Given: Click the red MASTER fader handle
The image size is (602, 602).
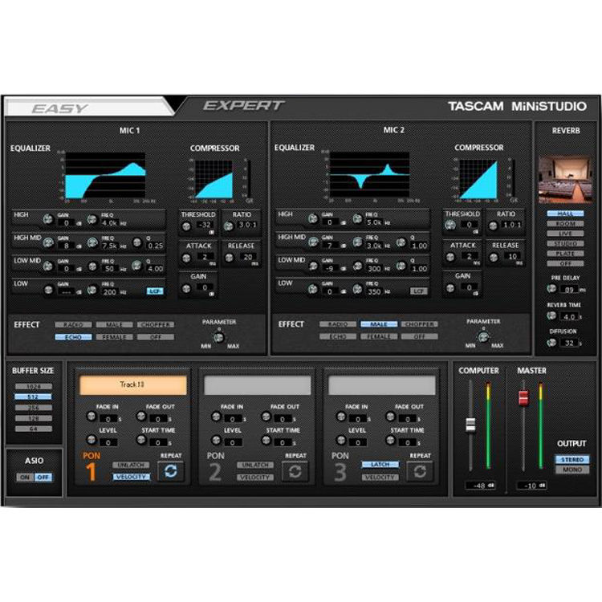Looking at the screenshot, I should pyautogui.click(x=523, y=398).
